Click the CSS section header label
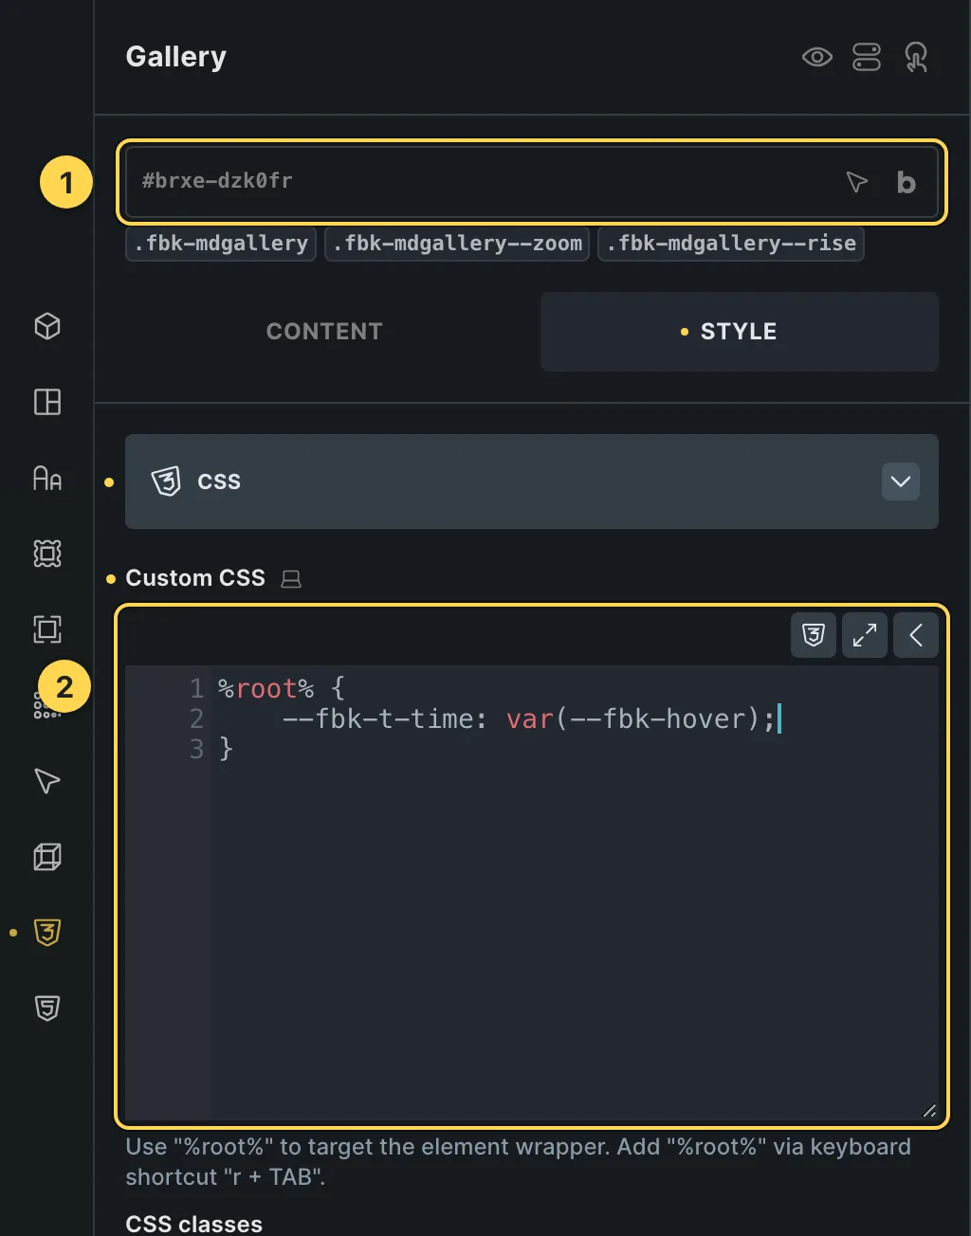The width and height of the screenshot is (971, 1236). click(x=219, y=482)
